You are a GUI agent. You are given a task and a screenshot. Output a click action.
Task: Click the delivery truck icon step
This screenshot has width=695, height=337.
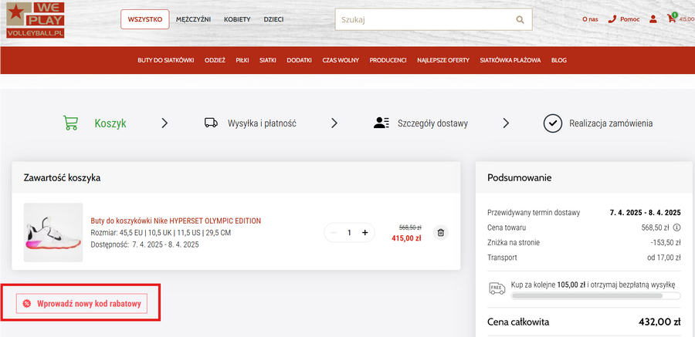point(211,123)
